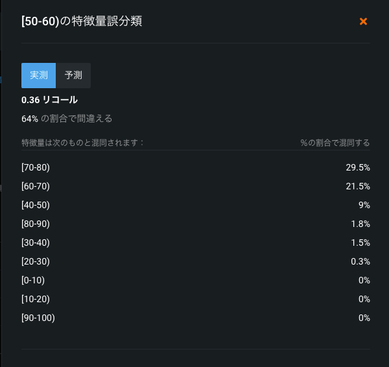The width and height of the screenshot is (389, 367).
Task: Click the 0.36 リコール recall text
Action: click(49, 100)
